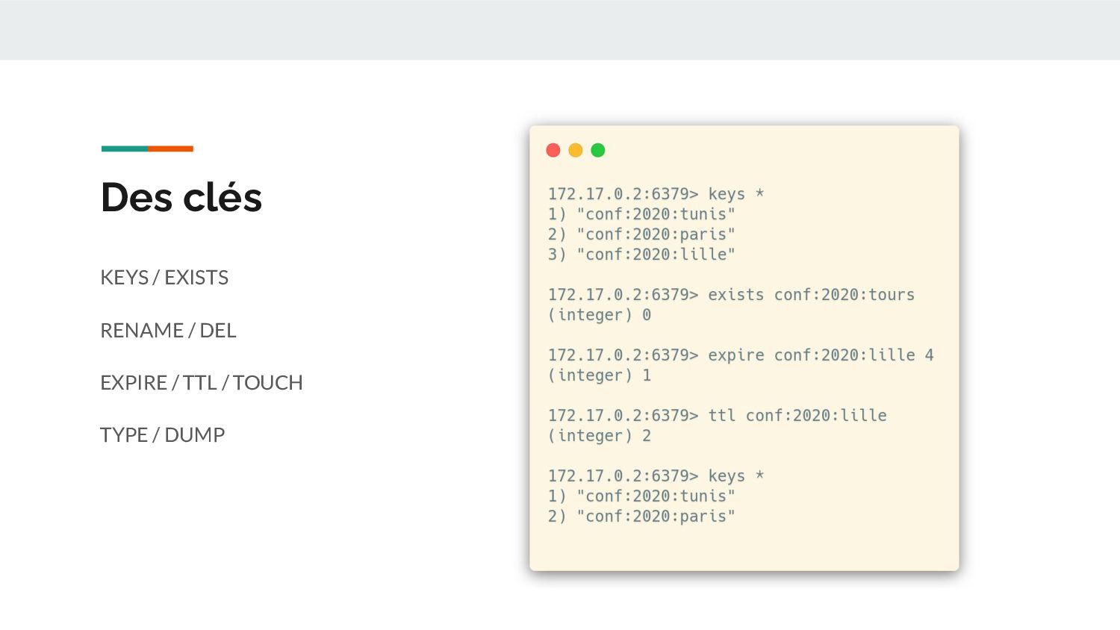Click the "KEYS / EXISTS" bullet line
Screen dimensions: 1120x630
[164, 278]
